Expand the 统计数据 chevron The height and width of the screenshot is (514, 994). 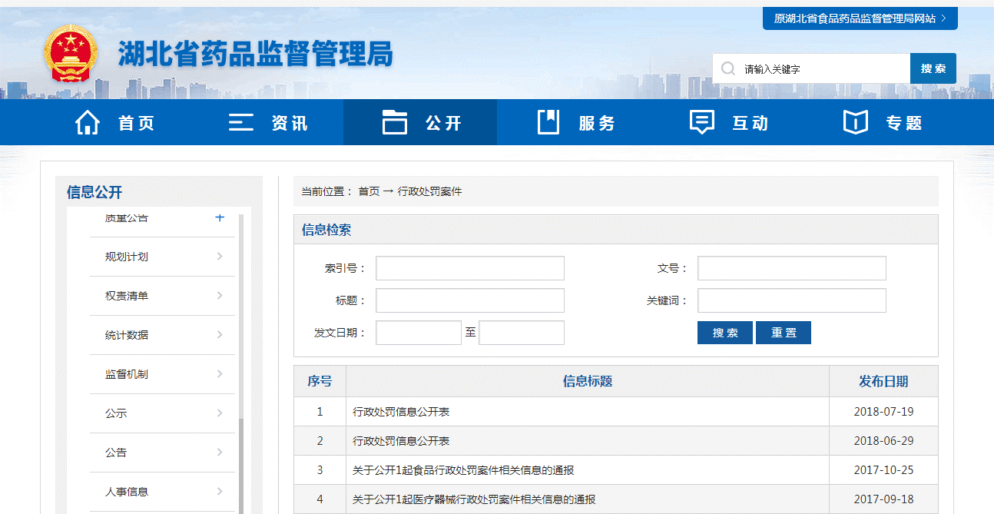220,335
